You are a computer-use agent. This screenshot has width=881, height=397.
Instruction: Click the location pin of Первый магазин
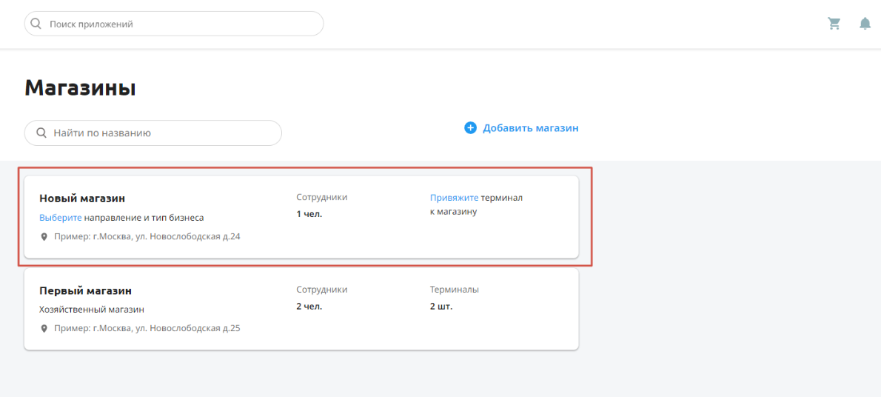(44, 328)
